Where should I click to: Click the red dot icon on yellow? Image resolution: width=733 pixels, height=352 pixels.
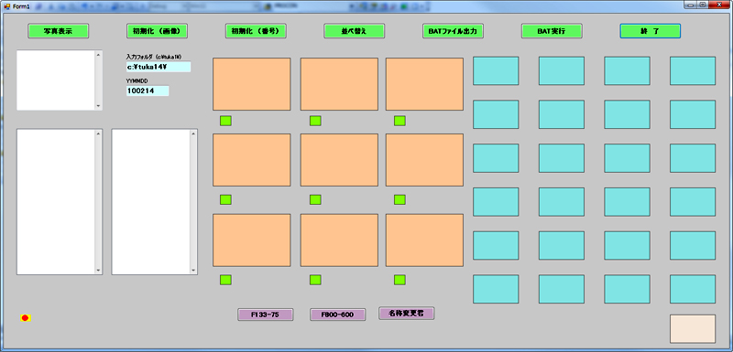26,318
